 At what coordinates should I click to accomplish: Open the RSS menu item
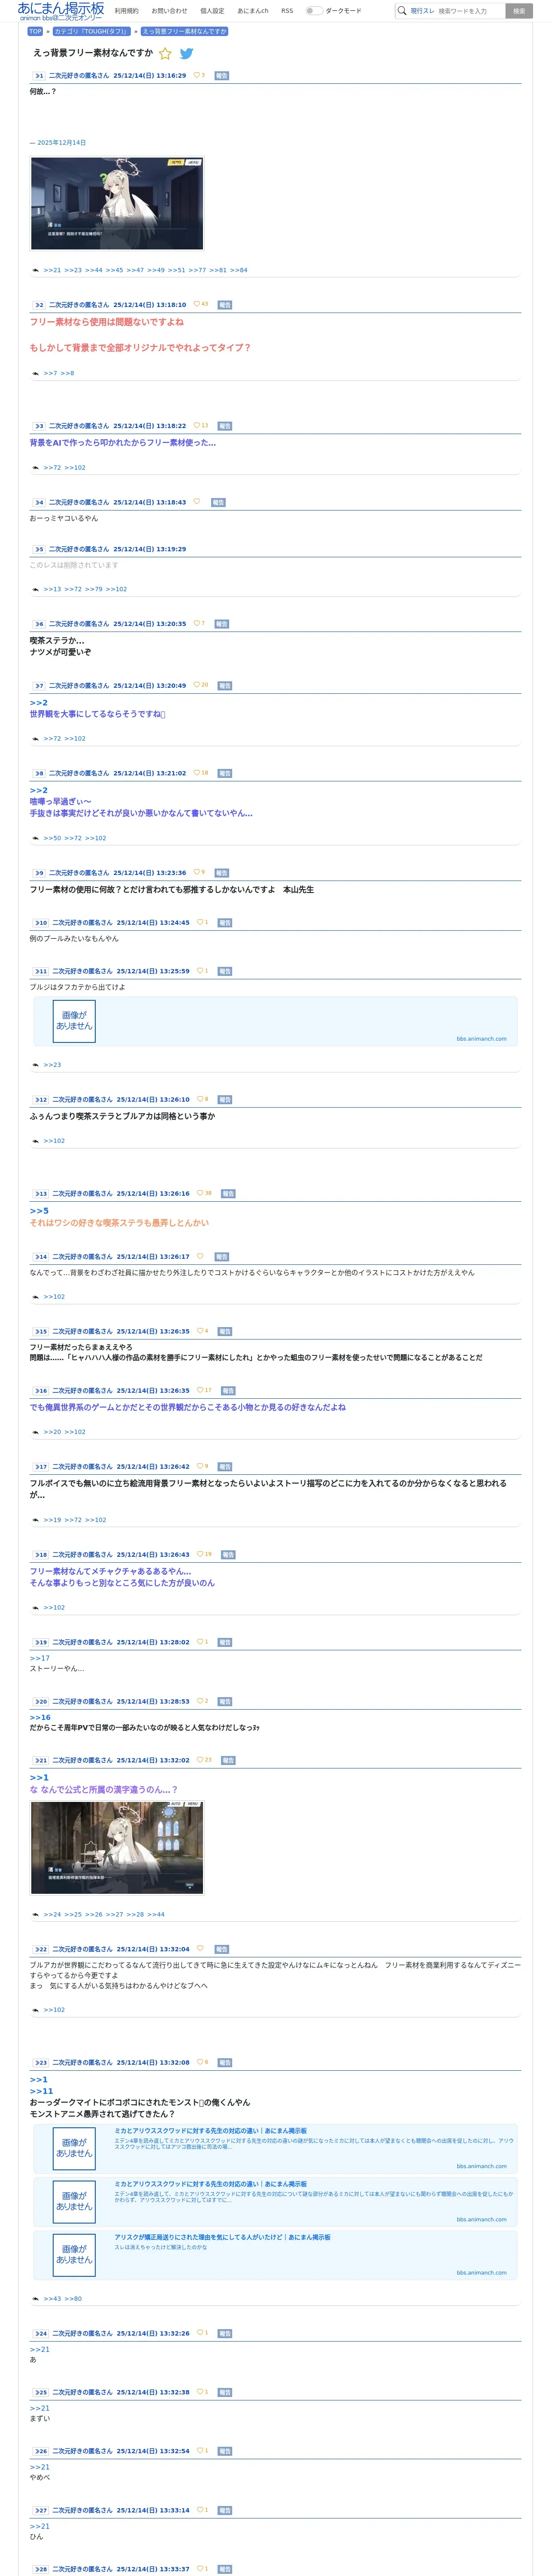[287, 11]
